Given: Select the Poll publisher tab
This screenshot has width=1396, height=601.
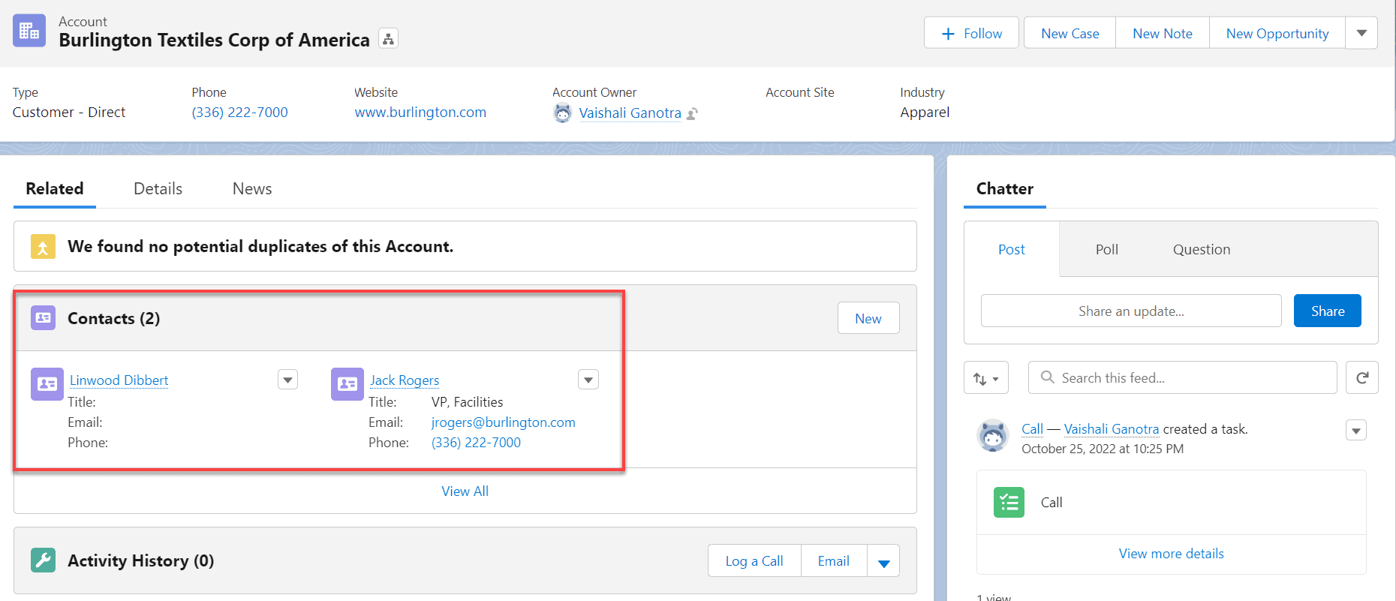Looking at the screenshot, I should coord(1106,250).
